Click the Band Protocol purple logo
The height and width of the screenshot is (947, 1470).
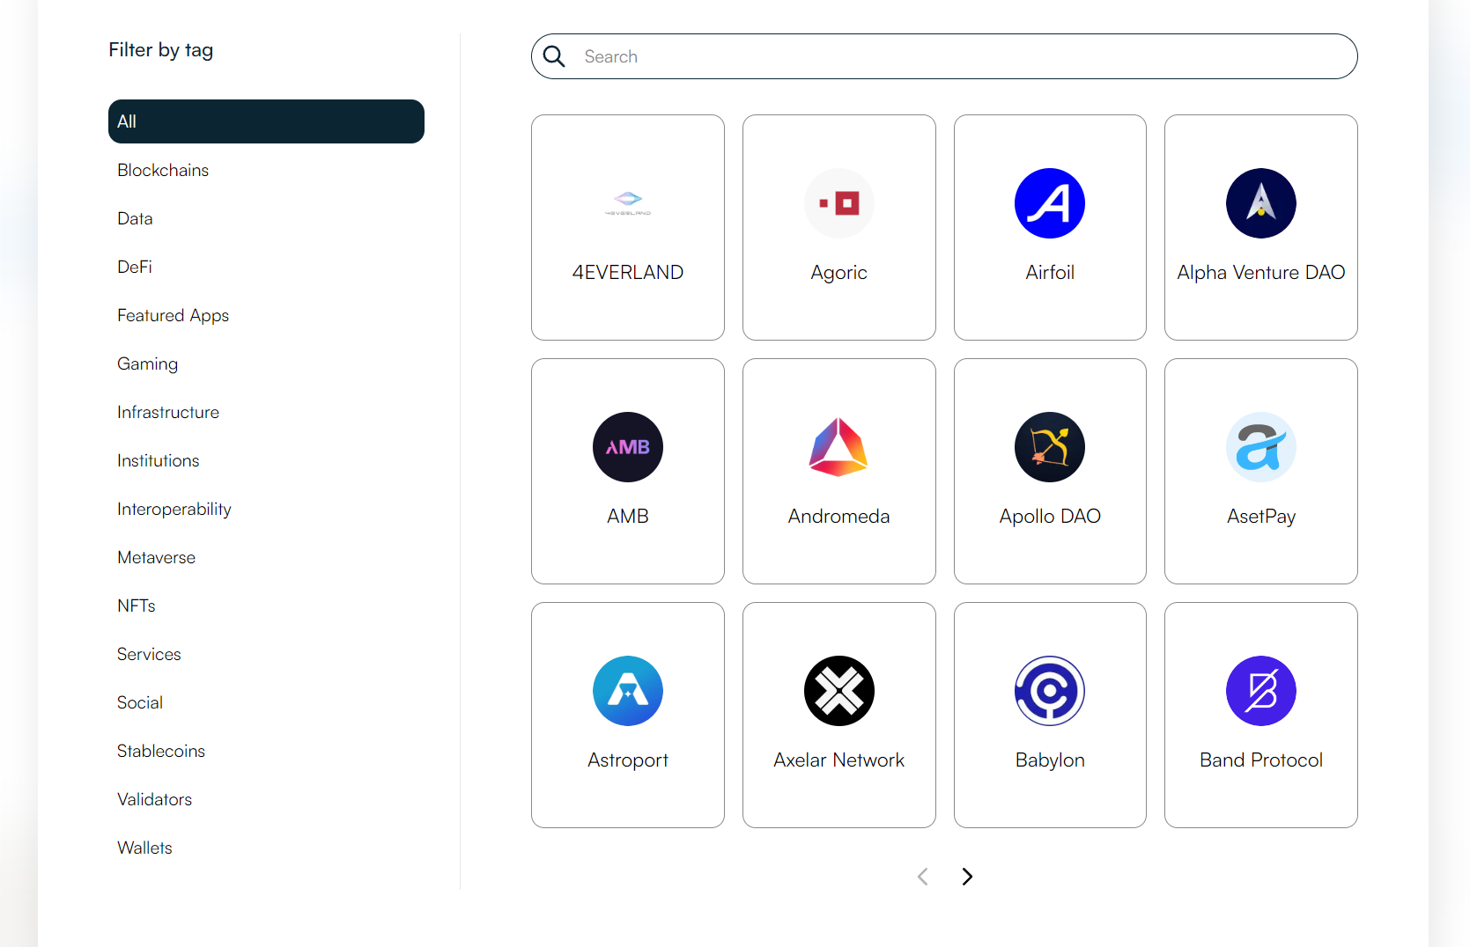[x=1261, y=691]
